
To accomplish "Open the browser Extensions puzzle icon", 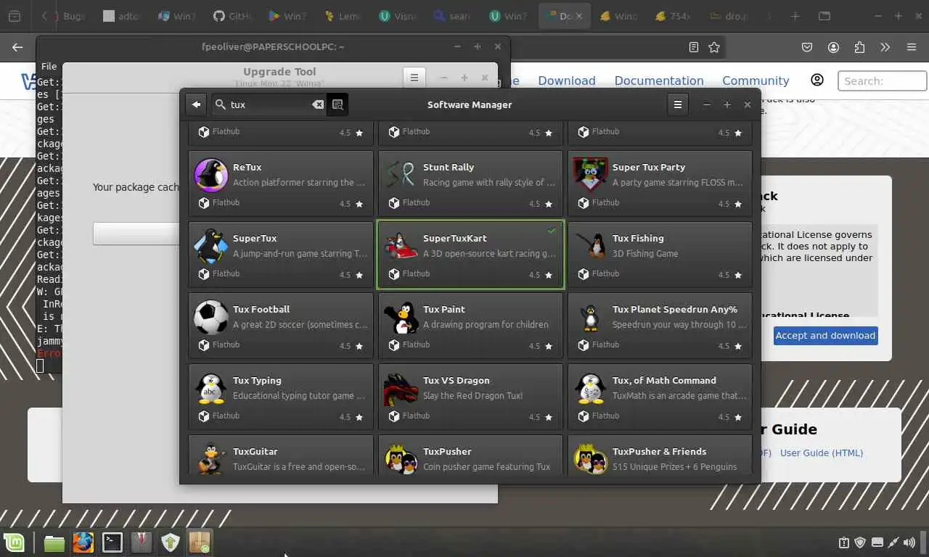I will pyautogui.click(x=859, y=47).
